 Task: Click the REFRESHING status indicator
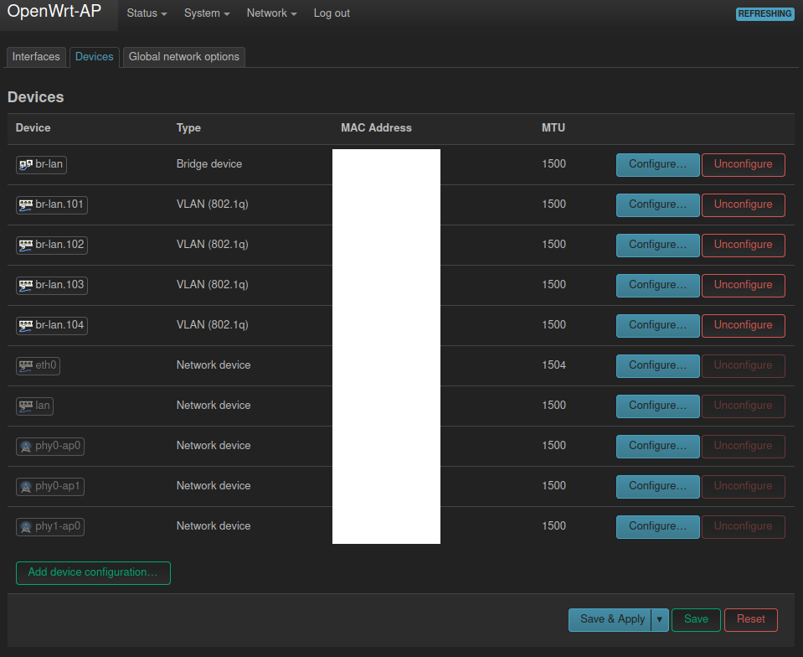(x=764, y=14)
